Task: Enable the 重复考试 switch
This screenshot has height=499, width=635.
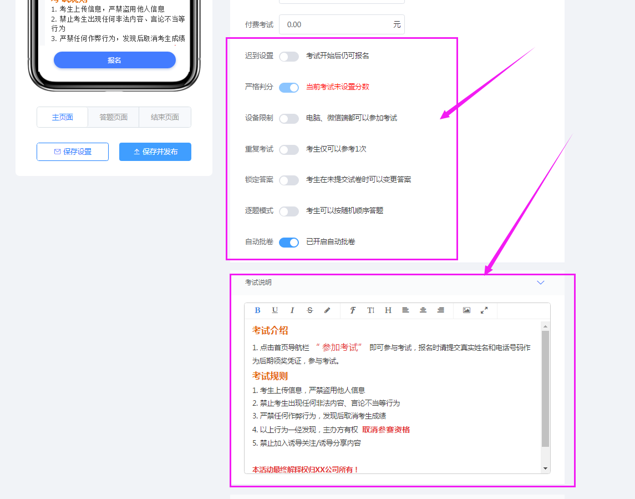Action: pos(289,150)
